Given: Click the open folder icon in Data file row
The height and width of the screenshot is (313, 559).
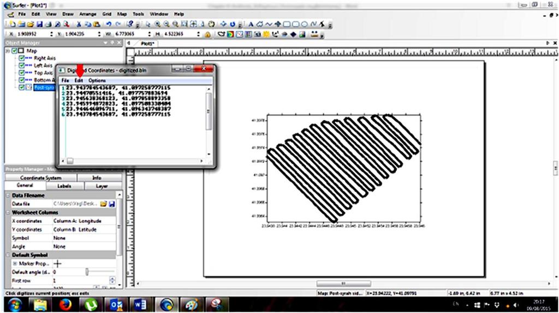Looking at the screenshot, I should pyautogui.click(x=103, y=204).
